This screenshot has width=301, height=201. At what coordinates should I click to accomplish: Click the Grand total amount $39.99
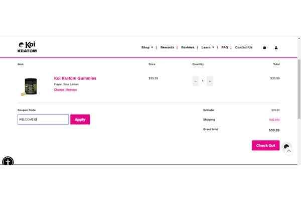[274, 130]
